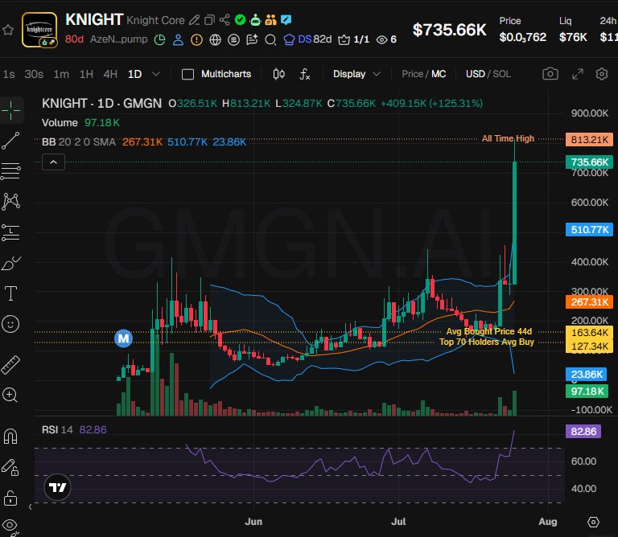Add KNIGHT to favorites with star
618x537 pixels.
[x=8, y=31]
